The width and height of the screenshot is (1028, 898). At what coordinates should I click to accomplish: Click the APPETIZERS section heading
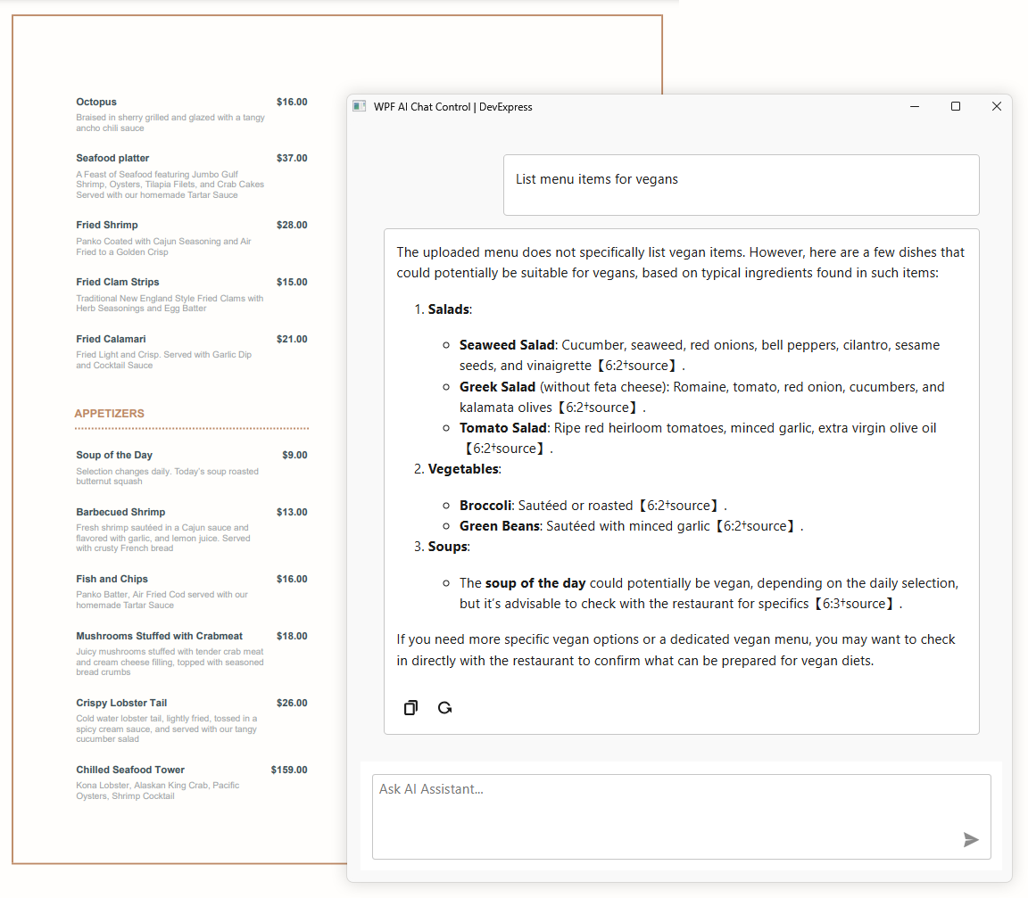pos(109,413)
